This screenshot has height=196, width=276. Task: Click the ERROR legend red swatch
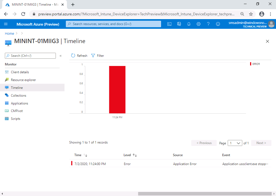(x=250, y=64)
